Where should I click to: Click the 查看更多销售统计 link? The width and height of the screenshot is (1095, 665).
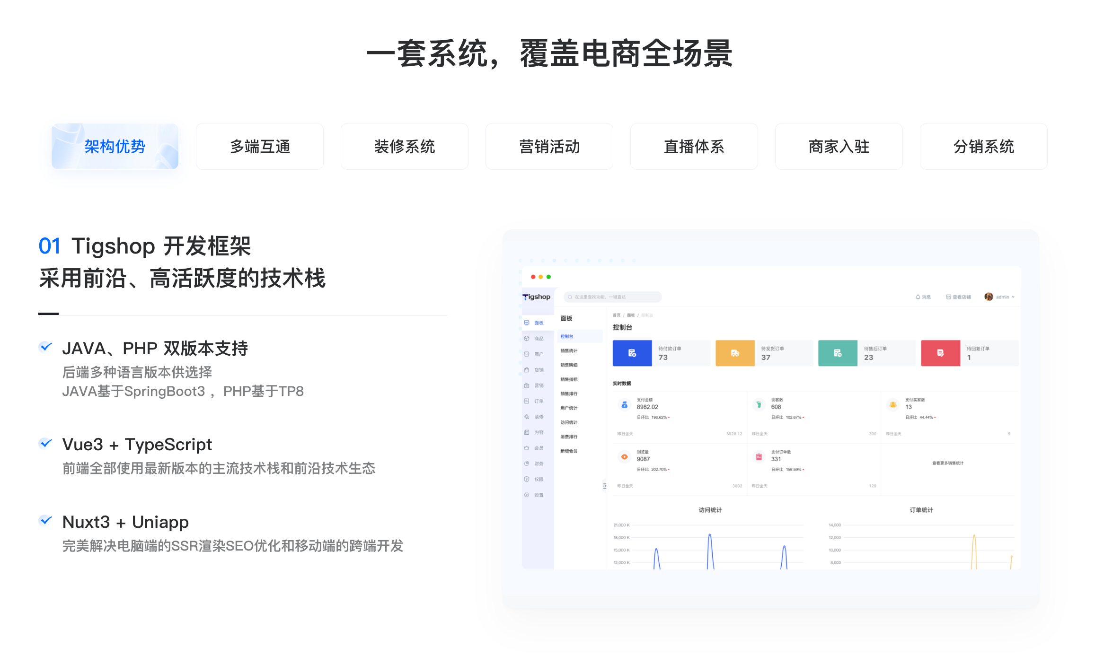click(948, 463)
